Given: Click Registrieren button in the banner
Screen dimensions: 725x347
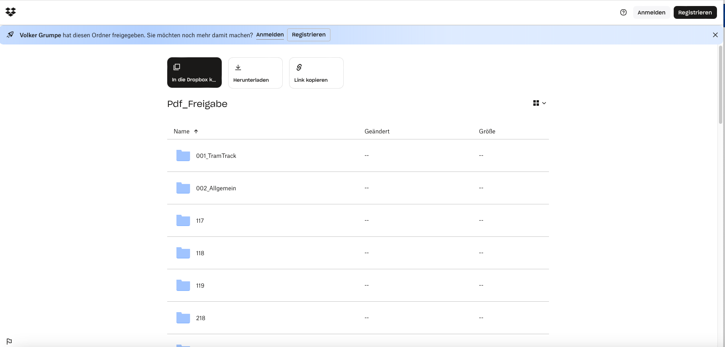Looking at the screenshot, I should (309, 35).
